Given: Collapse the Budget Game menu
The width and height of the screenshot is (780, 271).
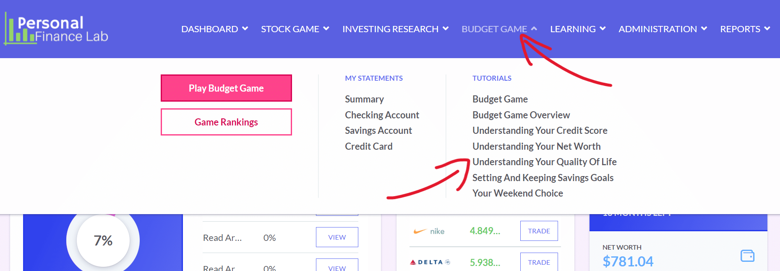Looking at the screenshot, I should (x=499, y=29).
